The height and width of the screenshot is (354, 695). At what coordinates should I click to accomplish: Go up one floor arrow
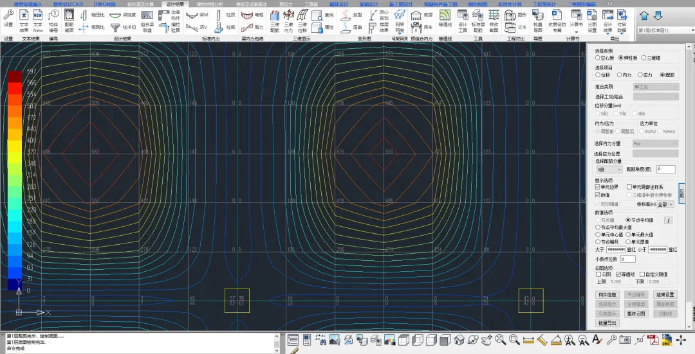pyautogui.click(x=644, y=16)
